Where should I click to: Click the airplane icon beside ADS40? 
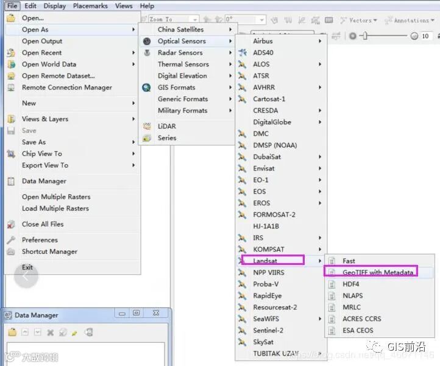click(243, 52)
